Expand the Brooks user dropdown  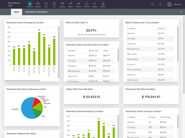point(178,4)
